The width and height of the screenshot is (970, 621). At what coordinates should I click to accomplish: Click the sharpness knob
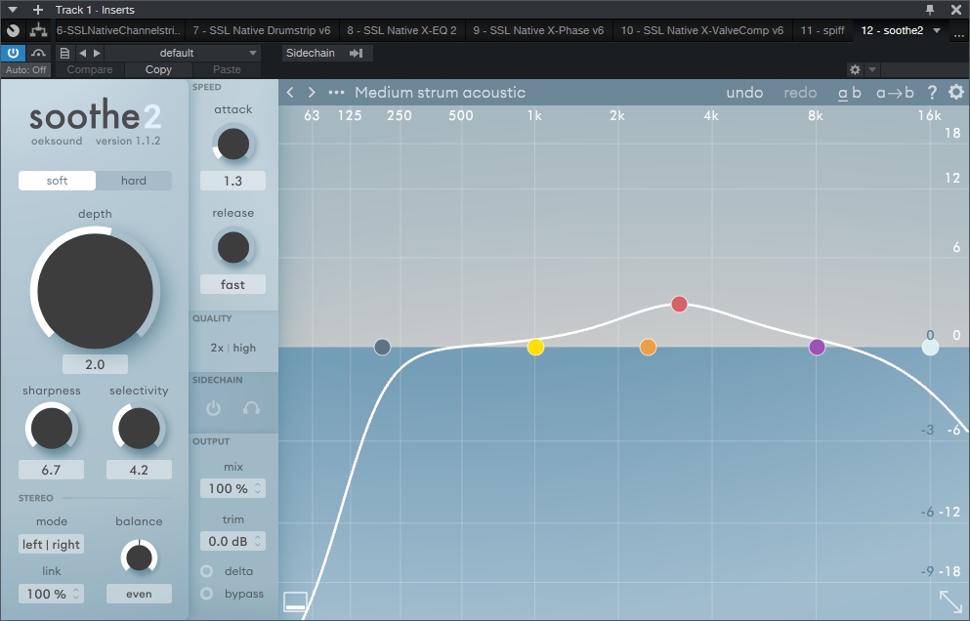click(x=52, y=428)
